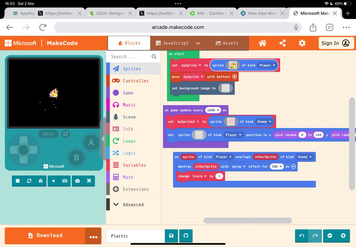
Task: Zoom in on the workspace
Action: (x=343, y=236)
